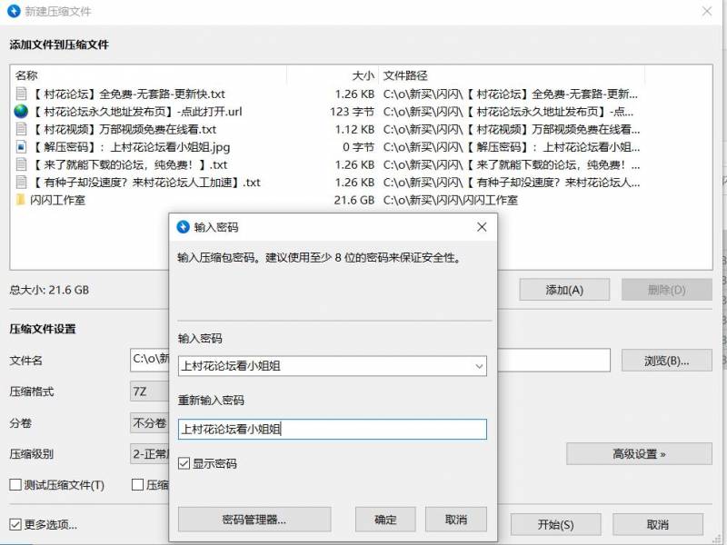The width and height of the screenshot is (727, 545).
Task: Open the 密码管理器 password manager
Action: pyautogui.click(x=255, y=520)
